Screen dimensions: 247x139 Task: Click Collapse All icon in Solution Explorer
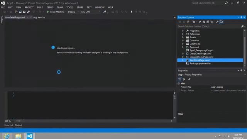point(208,22)
